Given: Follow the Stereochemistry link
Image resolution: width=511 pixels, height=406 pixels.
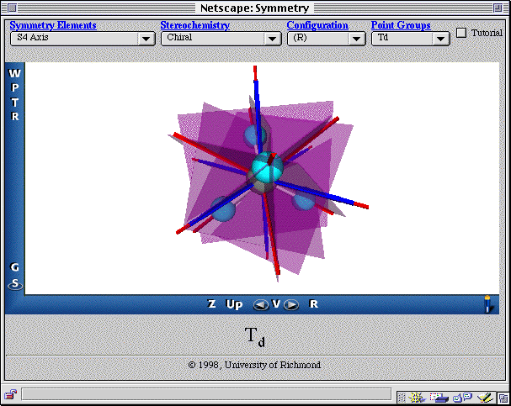Looking at the screenshot, I should 194,25.
